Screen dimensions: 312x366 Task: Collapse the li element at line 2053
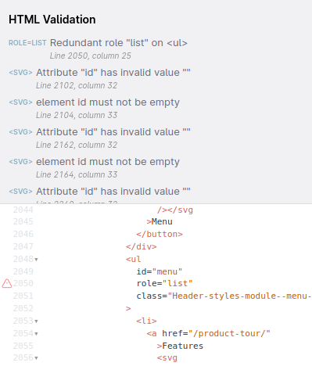click(x=36, y=321)
